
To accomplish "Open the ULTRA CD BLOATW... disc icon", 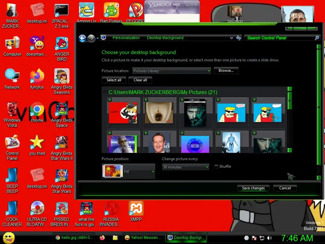I will pyautogui.click(x=37, y=214).
